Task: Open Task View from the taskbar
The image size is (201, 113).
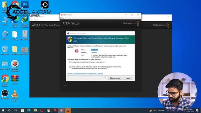Action: click(x=16, y=110)
